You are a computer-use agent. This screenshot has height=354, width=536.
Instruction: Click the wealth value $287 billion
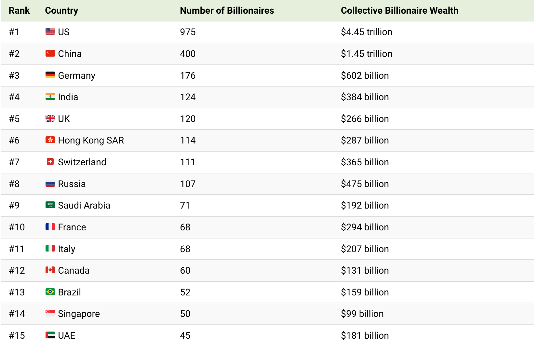pyautogui.click(x=365, y=140)
